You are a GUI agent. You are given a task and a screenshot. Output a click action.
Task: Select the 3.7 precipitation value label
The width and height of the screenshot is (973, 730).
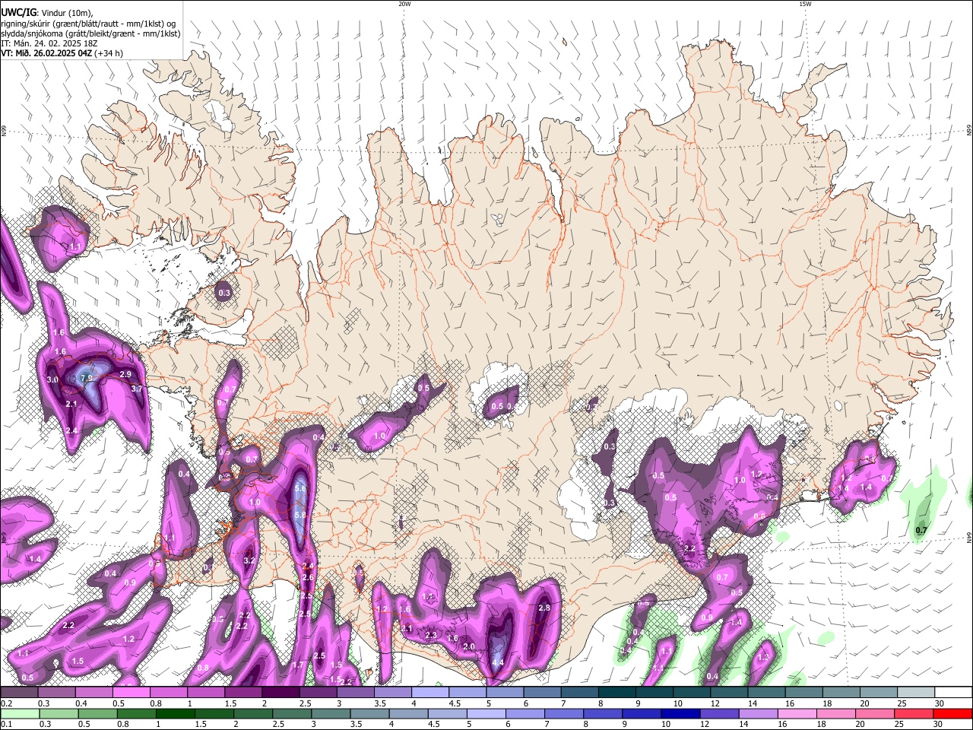[137, 389]
